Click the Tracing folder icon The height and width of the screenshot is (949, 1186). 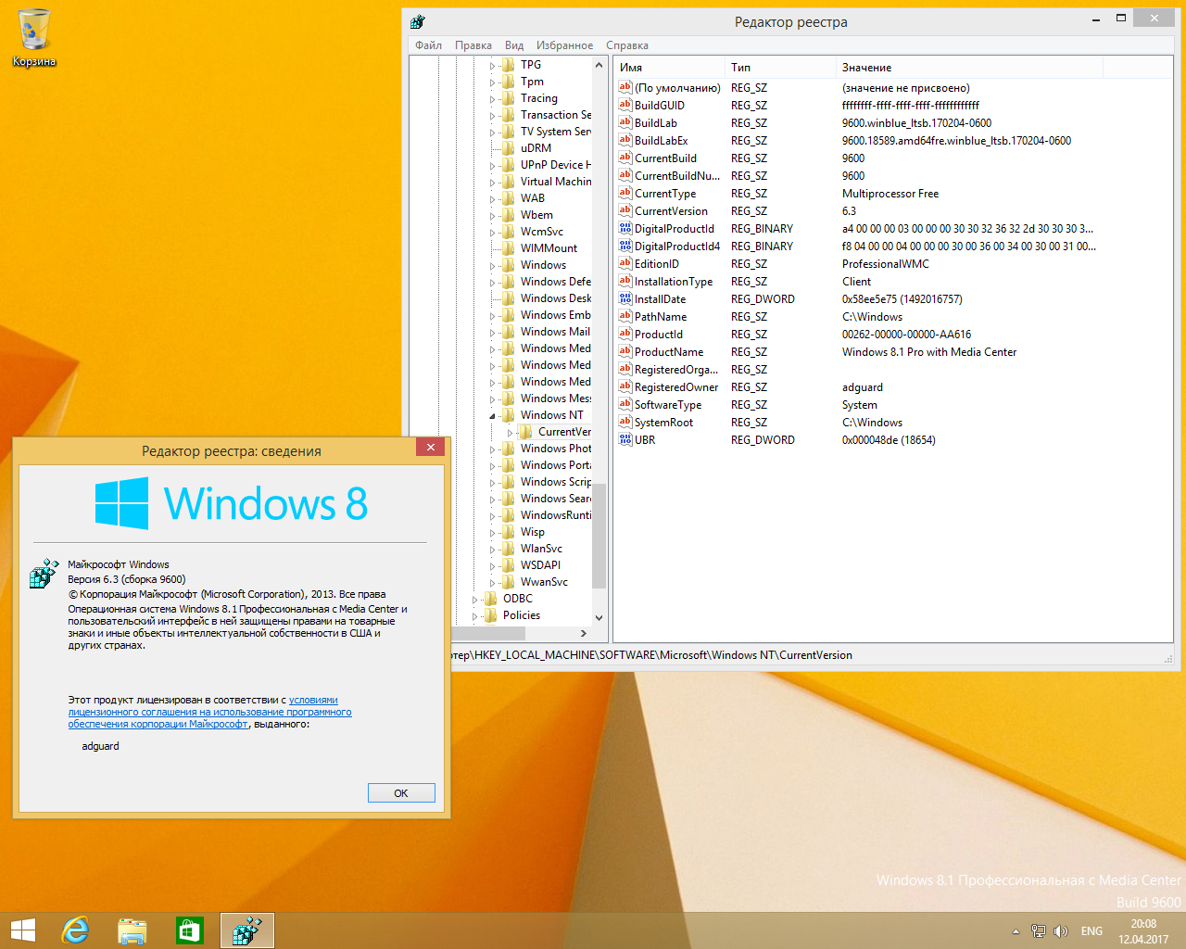tap(508, 97)
